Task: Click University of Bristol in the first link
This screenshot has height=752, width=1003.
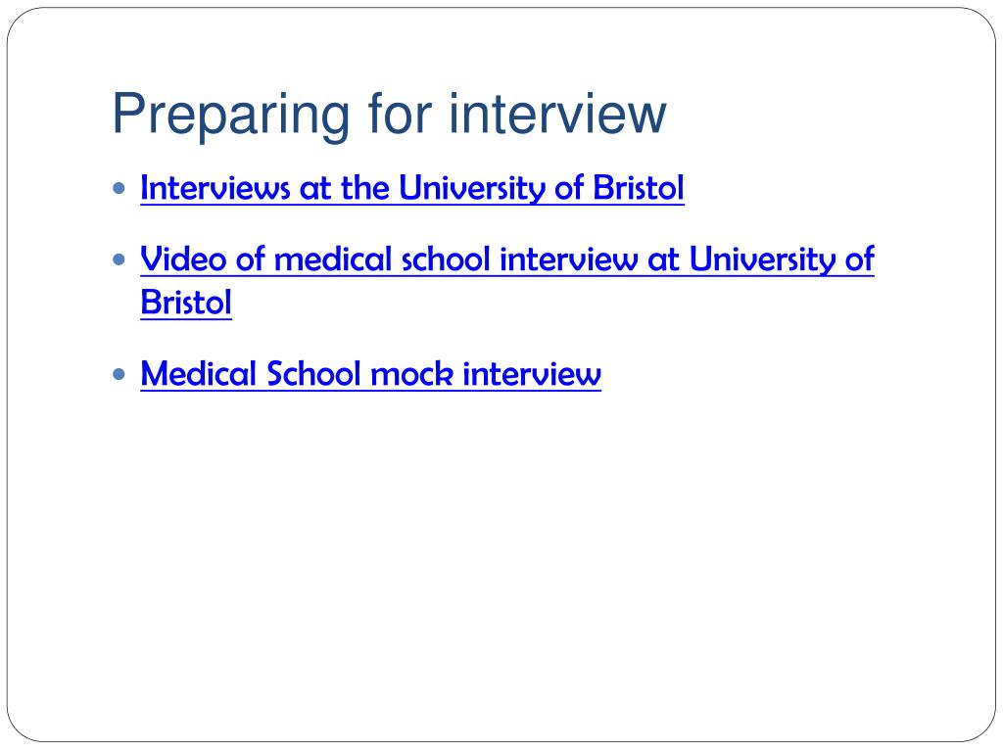Action: [541, 188]
